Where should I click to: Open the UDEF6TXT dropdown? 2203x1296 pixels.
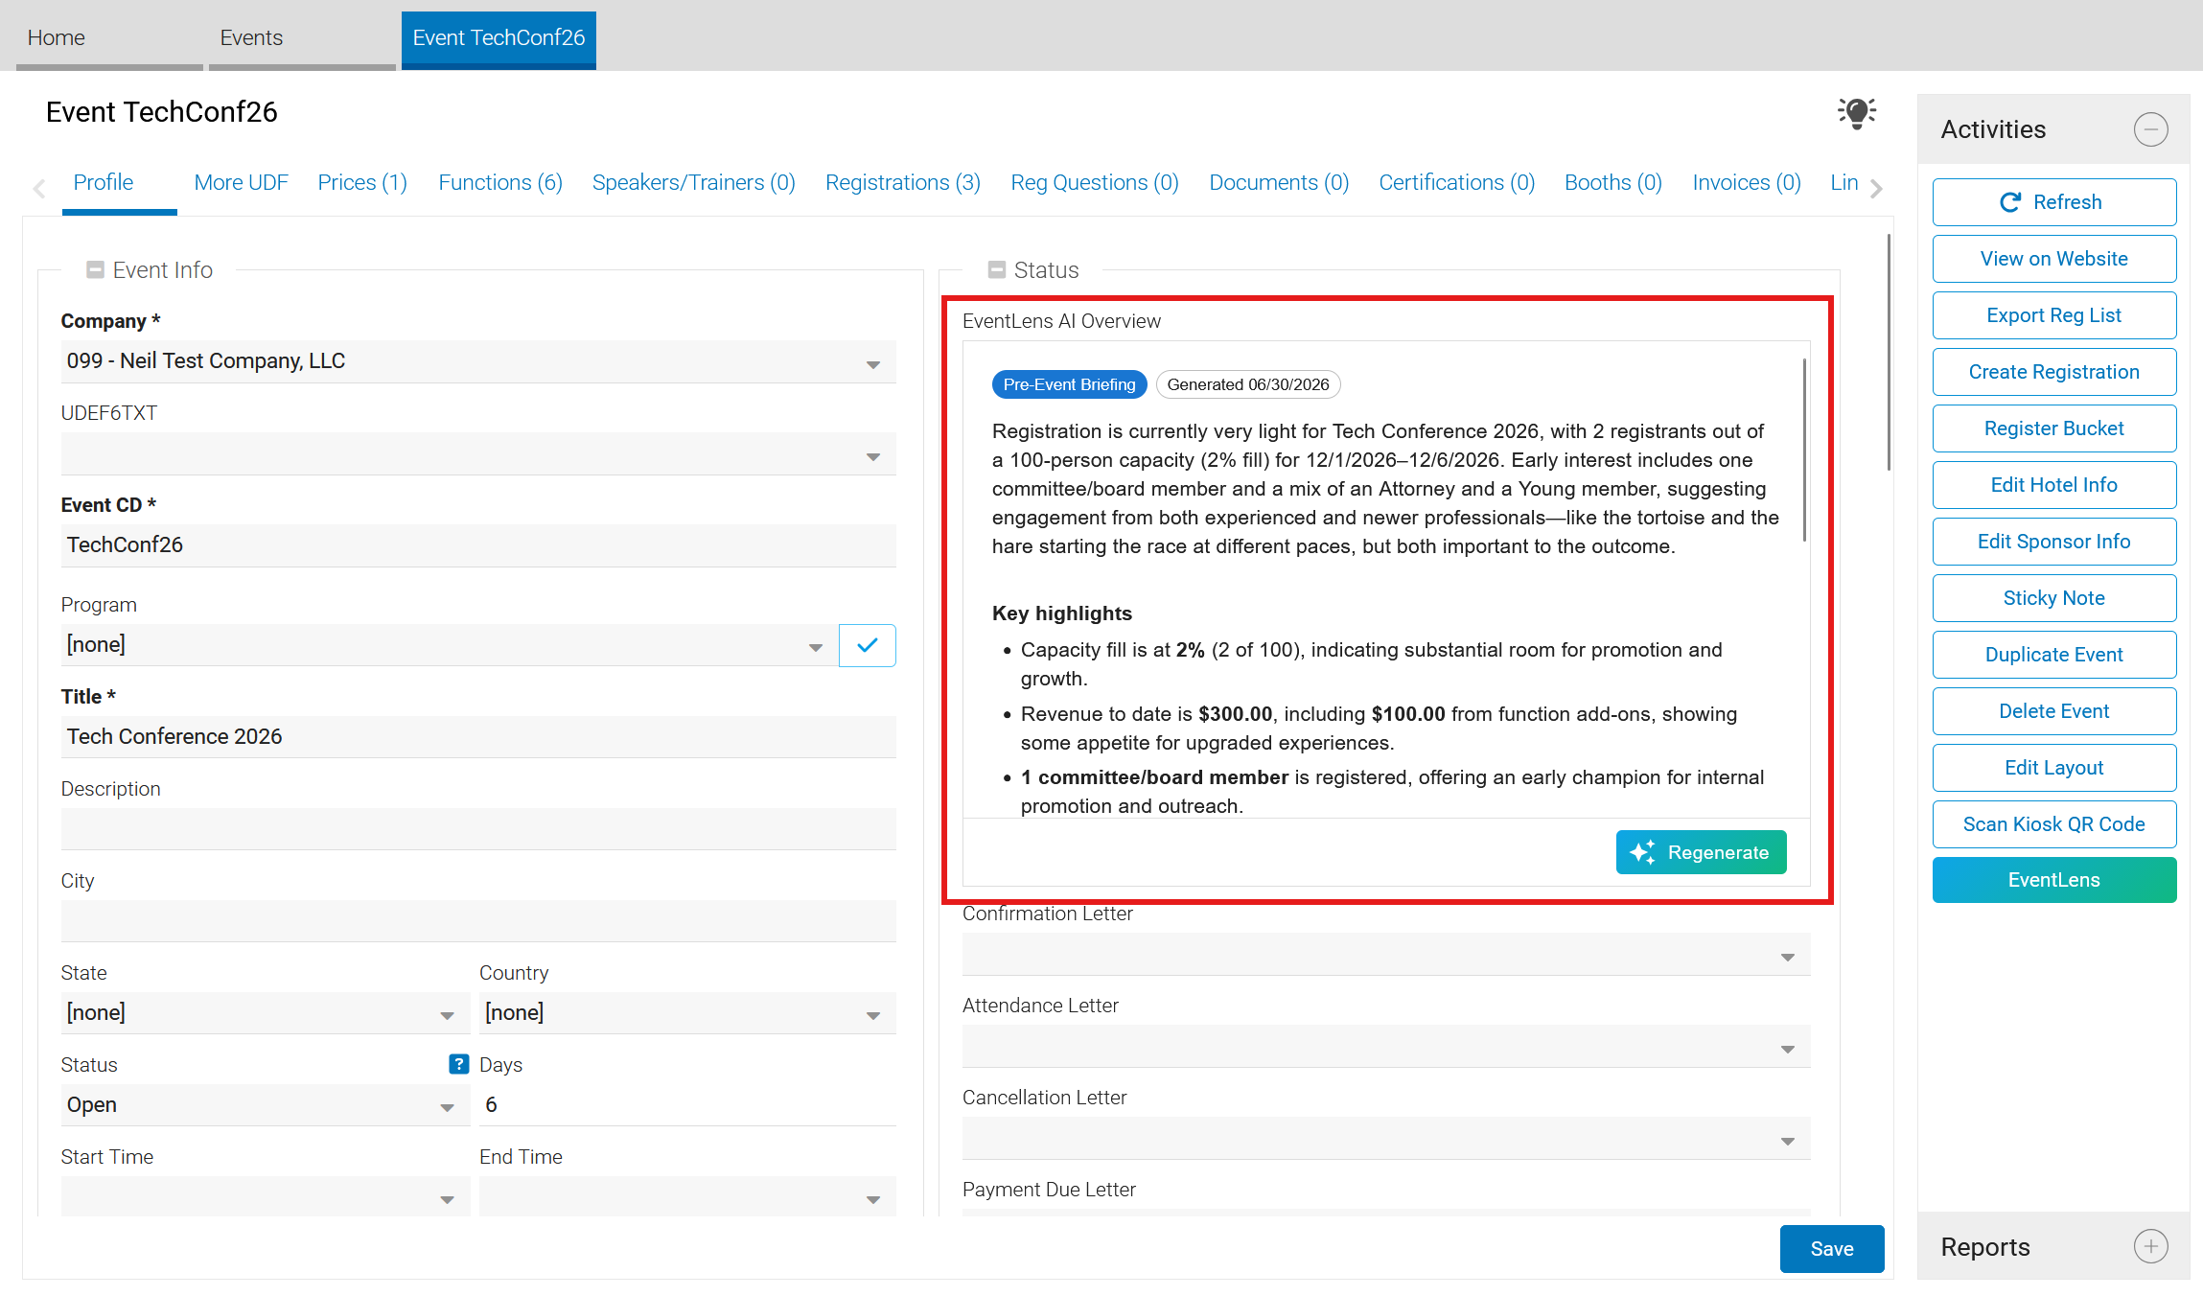click(x=478, y=453)
